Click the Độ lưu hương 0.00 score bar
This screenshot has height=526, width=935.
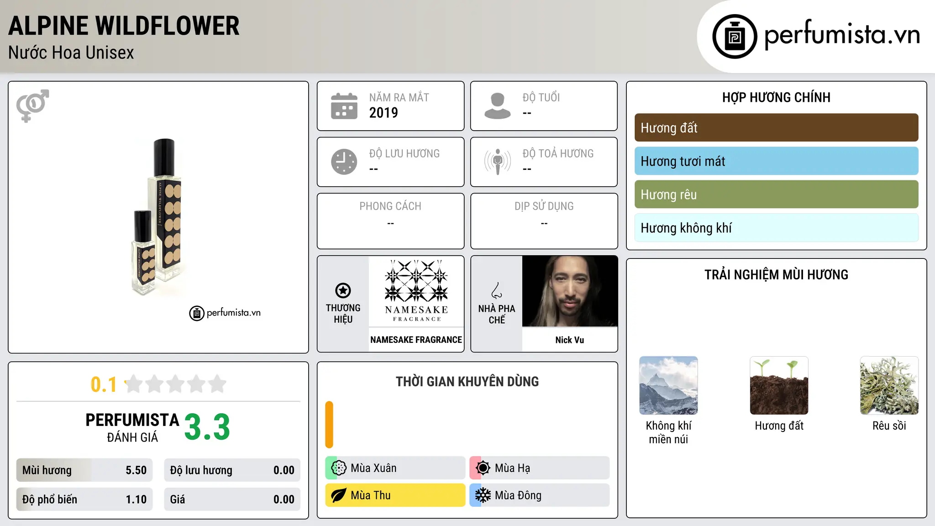pos(232,470)
